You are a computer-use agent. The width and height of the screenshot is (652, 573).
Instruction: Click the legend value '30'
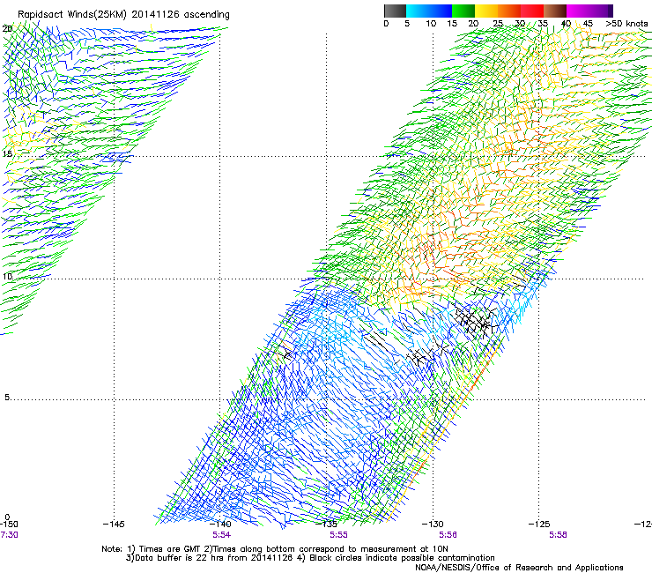[520, 24]
